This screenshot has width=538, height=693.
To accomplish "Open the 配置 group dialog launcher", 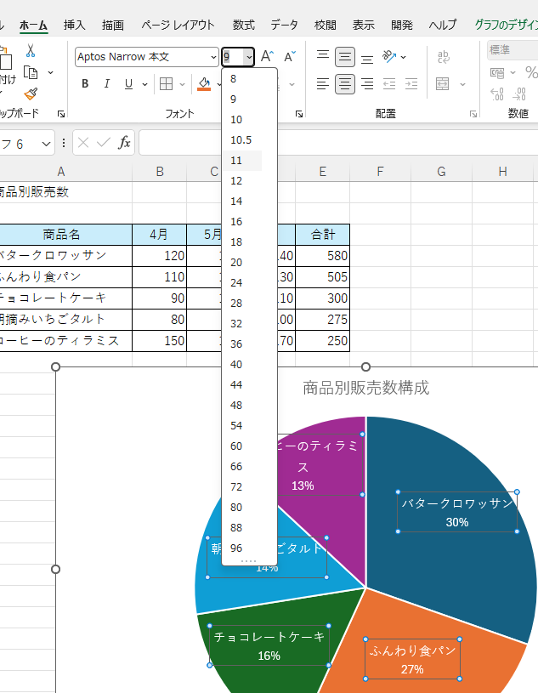I will 473,114.
